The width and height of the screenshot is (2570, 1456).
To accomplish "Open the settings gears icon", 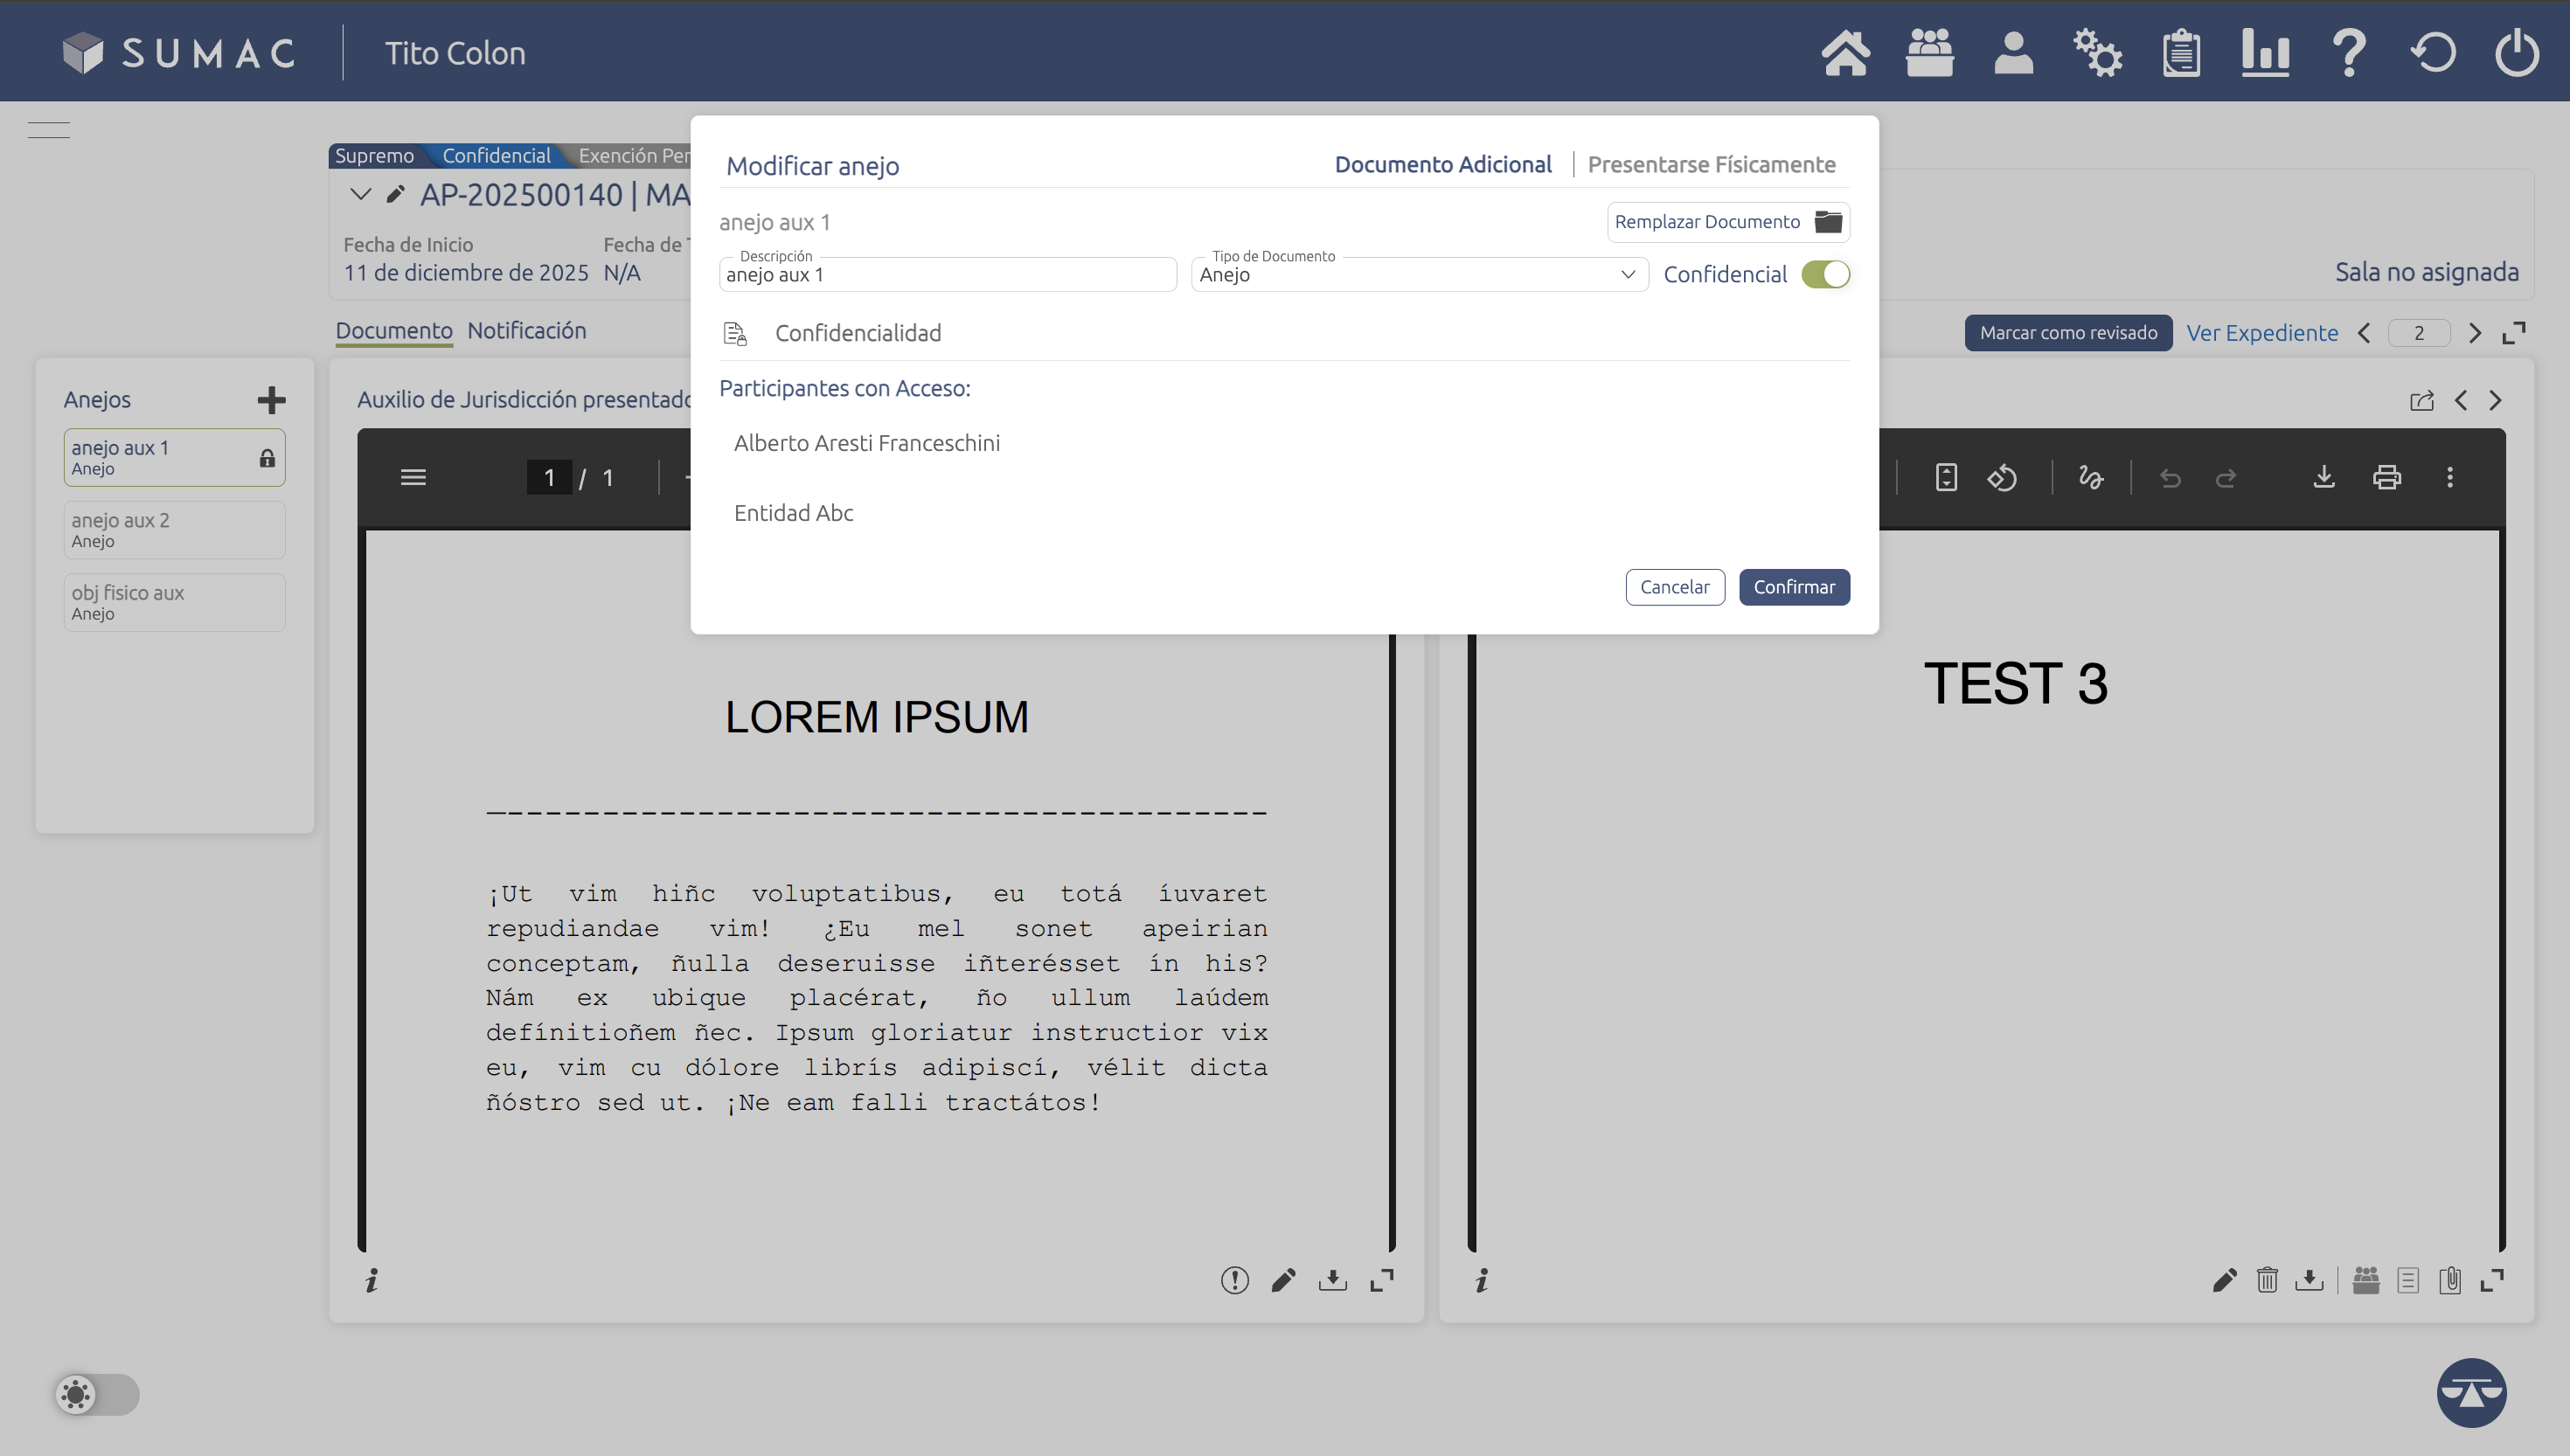I will 2097,53.
